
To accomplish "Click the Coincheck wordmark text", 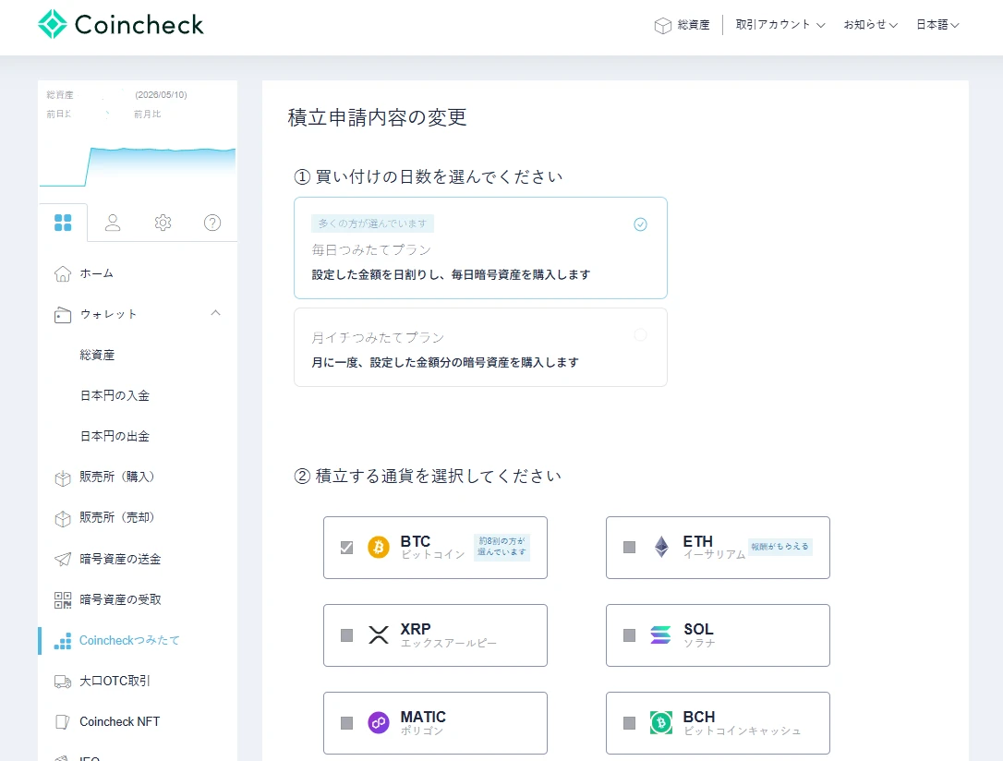I will (139, 25).
